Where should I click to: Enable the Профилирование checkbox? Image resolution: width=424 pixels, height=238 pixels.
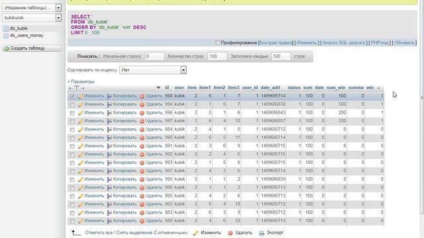pyautogui.click(x=217, y=42)
